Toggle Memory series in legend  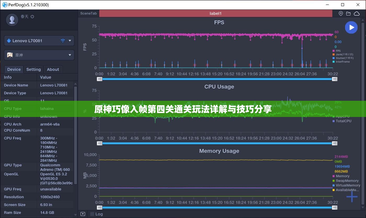[341, 176]
